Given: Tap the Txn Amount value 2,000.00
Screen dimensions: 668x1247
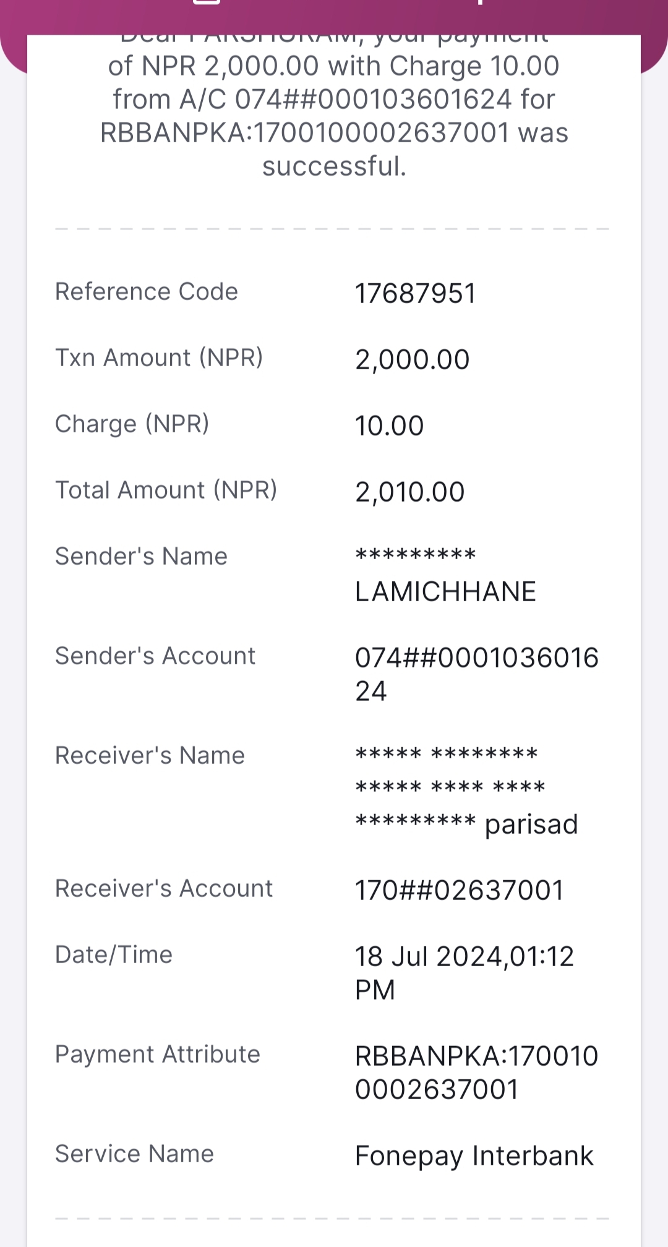Looking at the screenshot, I should [412, 359].
